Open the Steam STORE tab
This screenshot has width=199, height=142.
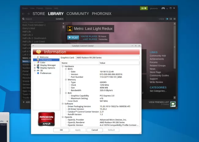point(39,14)
